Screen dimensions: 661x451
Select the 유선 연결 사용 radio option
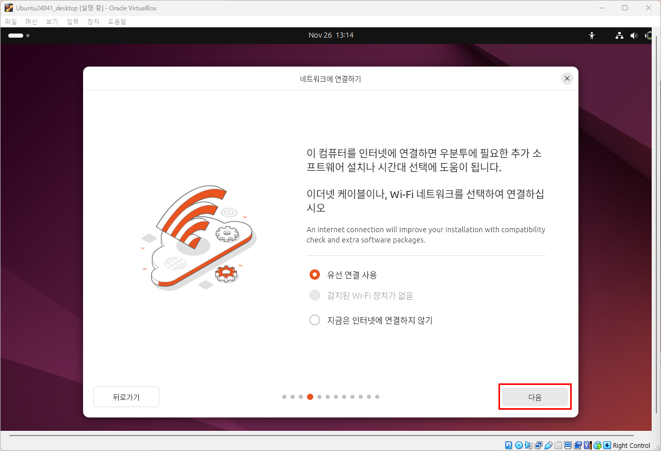315,275
